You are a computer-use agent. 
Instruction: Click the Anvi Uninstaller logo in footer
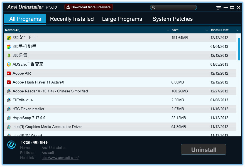click(x=11, y=144)
